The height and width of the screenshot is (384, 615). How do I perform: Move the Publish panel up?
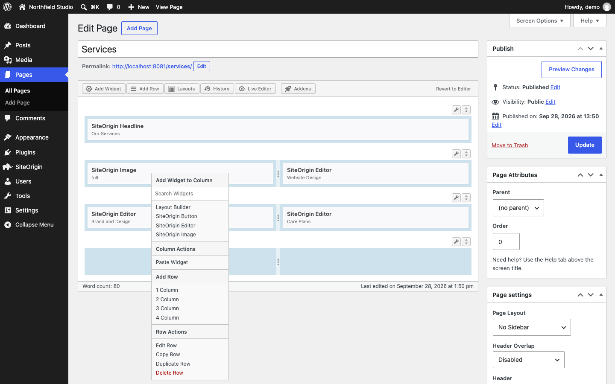pyautogui.click(x=580, y=49)
